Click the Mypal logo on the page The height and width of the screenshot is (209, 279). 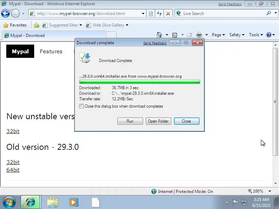[20, 51]
